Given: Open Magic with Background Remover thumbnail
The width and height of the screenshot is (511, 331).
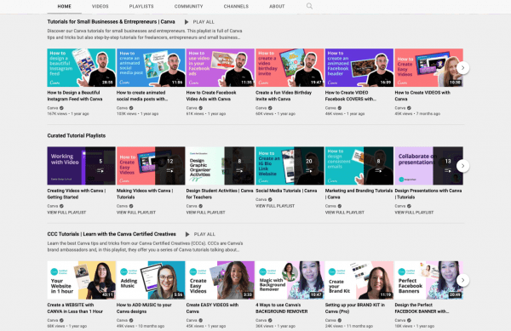Looking at the screenshot, I should (290, 280).
